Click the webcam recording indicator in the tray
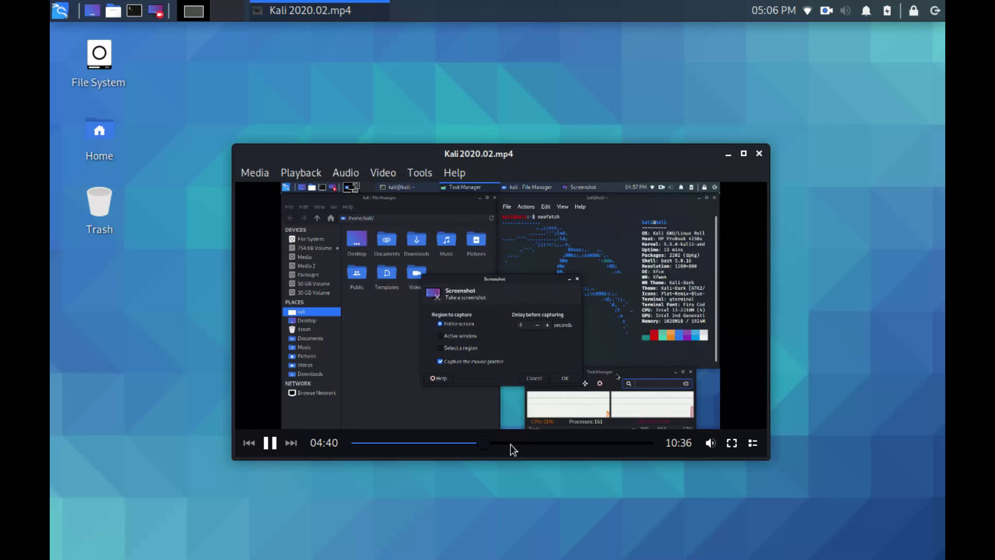The height and width of the screenshot is (560, 995). coord(826,10)
